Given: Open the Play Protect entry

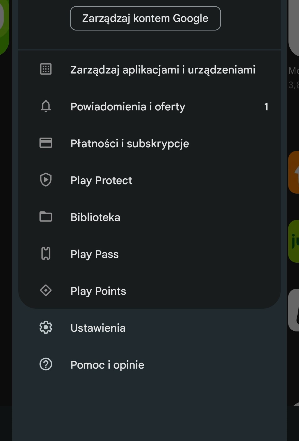Looking at the screenshot, I should (x=101, y=181).
